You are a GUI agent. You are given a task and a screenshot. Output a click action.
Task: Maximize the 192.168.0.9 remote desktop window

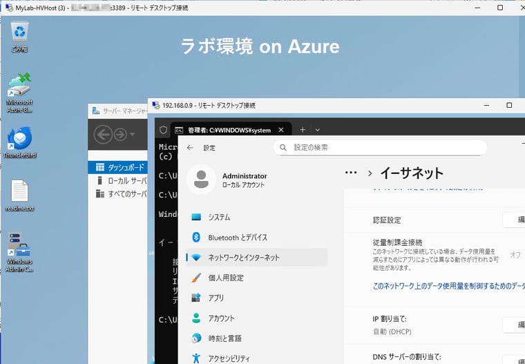(x=509, y=105)
